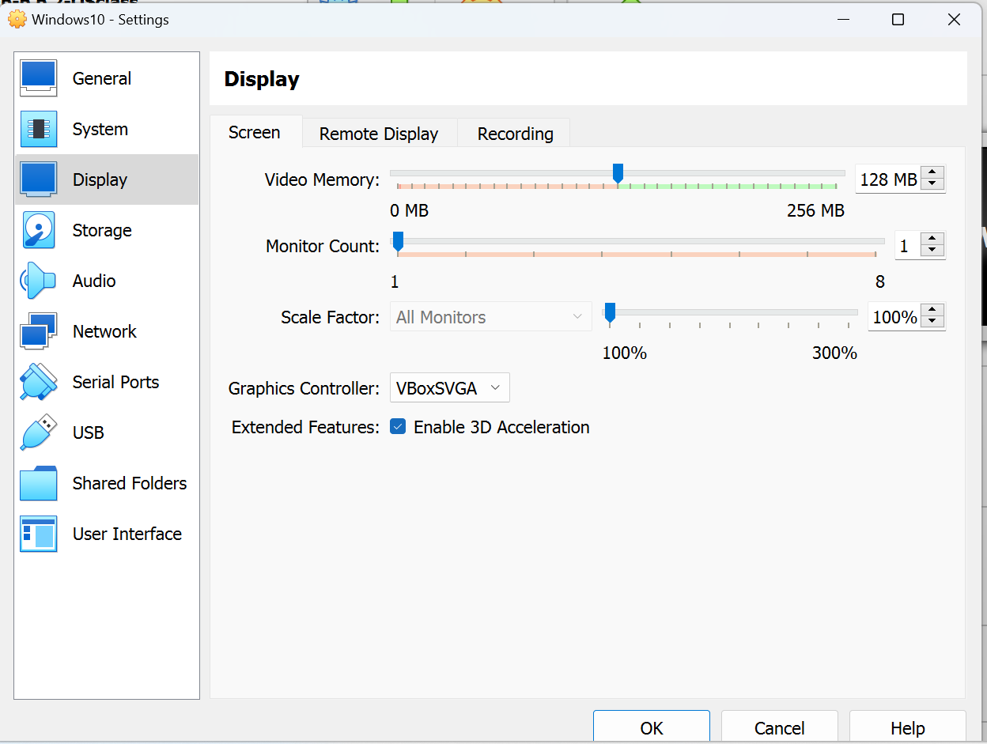Select User Interface label in sidebar
The image size is (987, 744).
point(127,534)
